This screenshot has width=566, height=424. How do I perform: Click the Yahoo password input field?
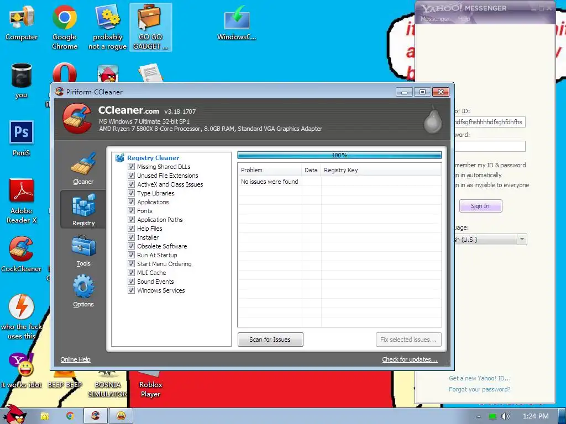[x=490, y=146]
